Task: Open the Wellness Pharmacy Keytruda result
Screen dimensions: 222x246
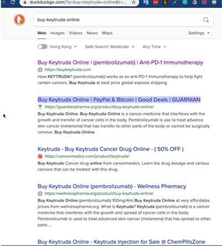Action: tap(112, 186)
